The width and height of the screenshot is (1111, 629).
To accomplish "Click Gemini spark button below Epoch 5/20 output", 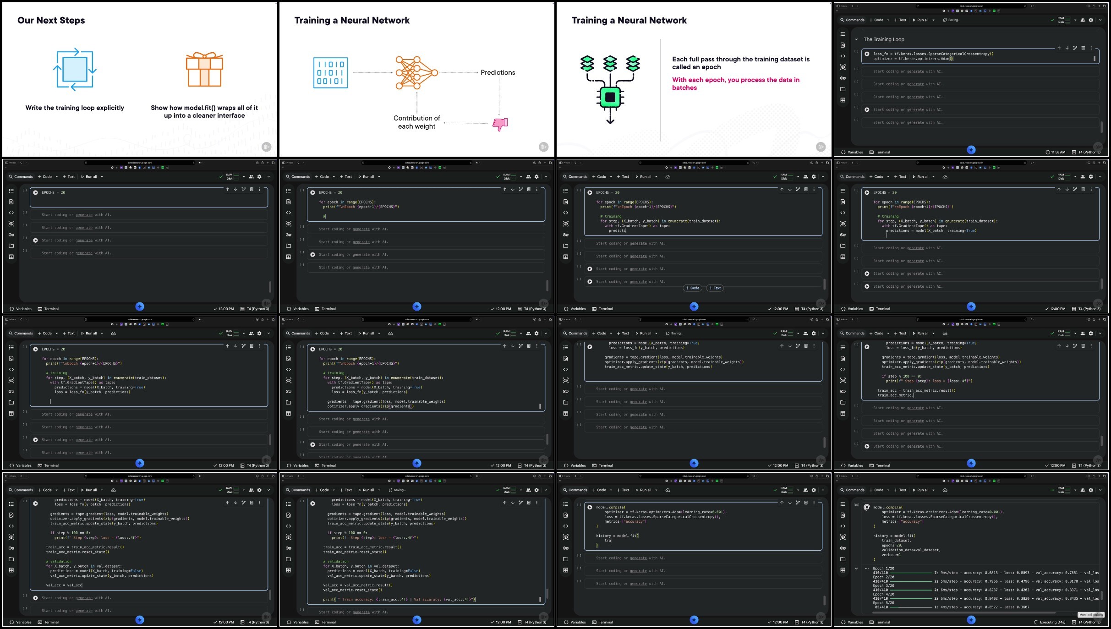I will pos(971,620).
